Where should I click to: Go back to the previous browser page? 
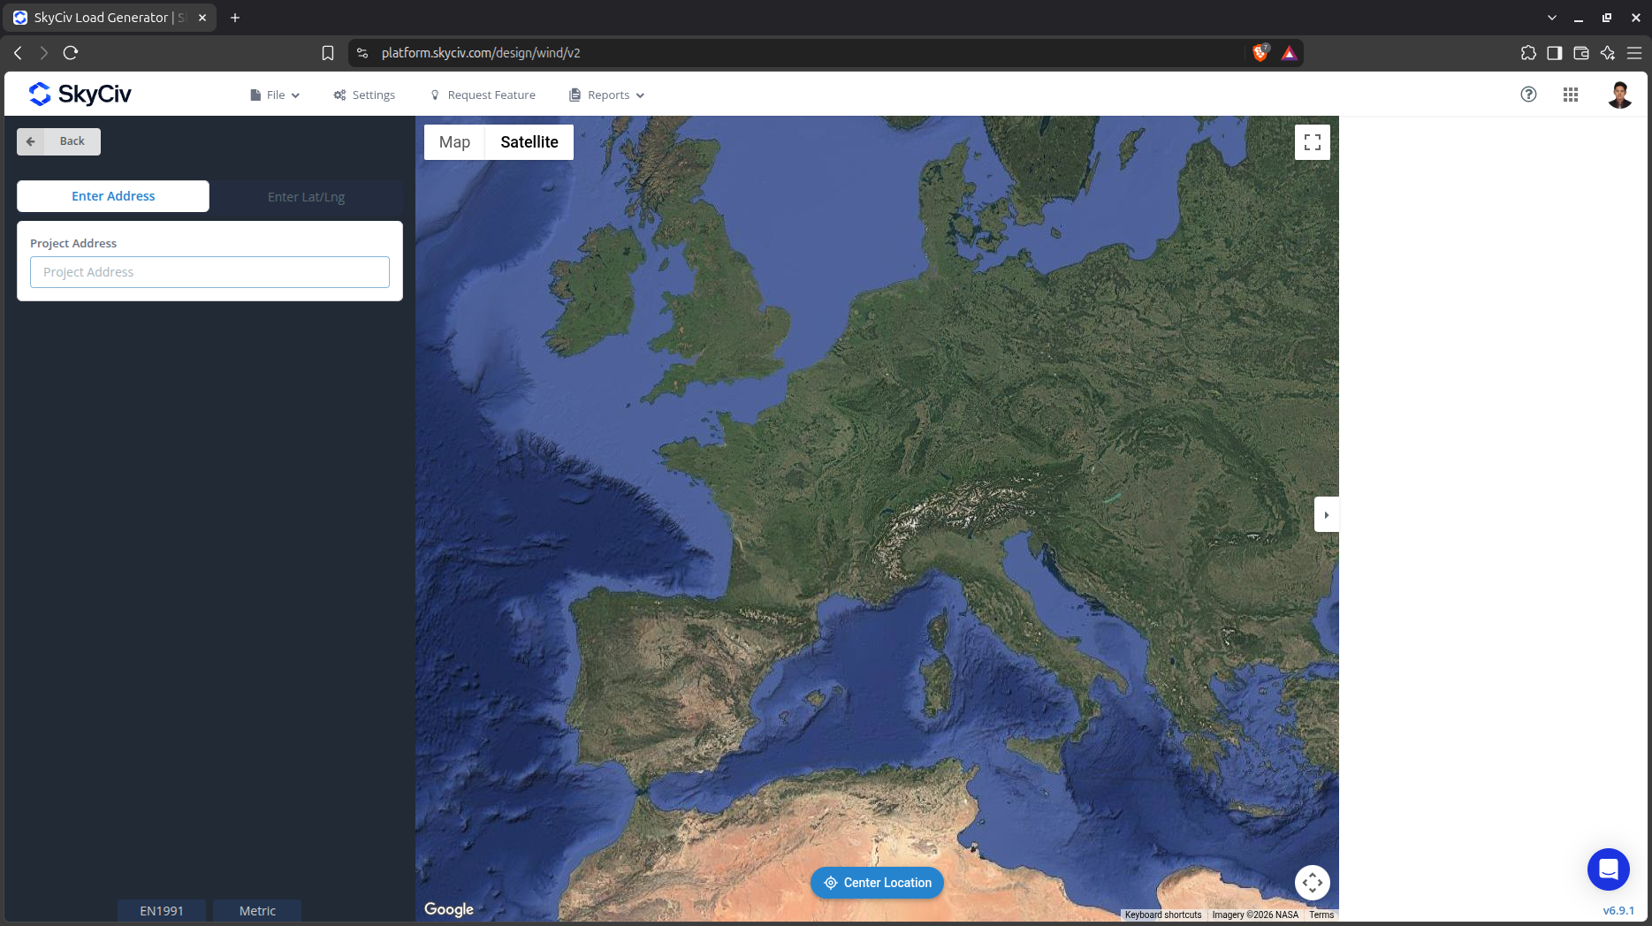point(18,53)
